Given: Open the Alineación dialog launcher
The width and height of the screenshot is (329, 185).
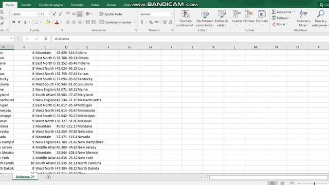Looking at the screenshot, I should click(x=136, y=30).
